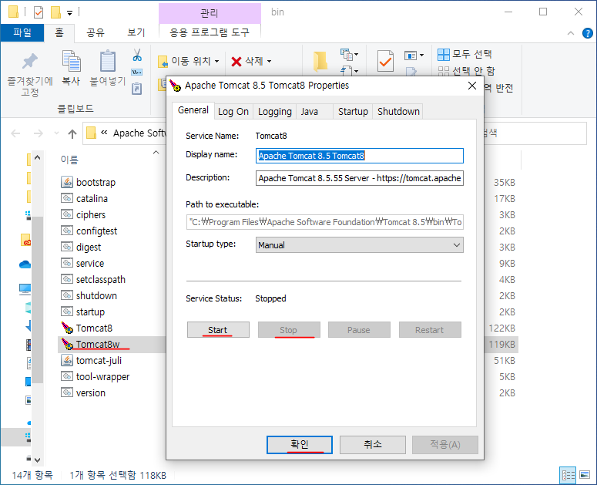
Task: Click the forward arrow navigation icon
Action: click(x=38, y=133)
